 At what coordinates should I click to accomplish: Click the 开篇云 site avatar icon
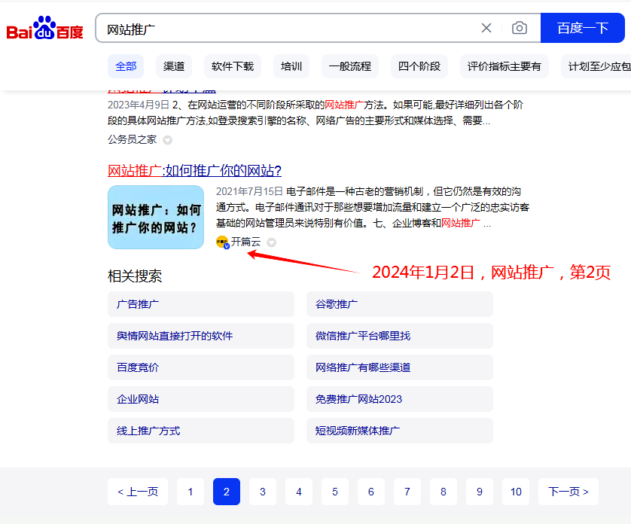pyautogui.click(x=222, y=242)
